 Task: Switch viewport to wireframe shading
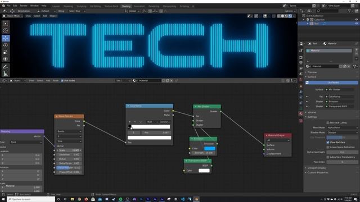point(279,16)
